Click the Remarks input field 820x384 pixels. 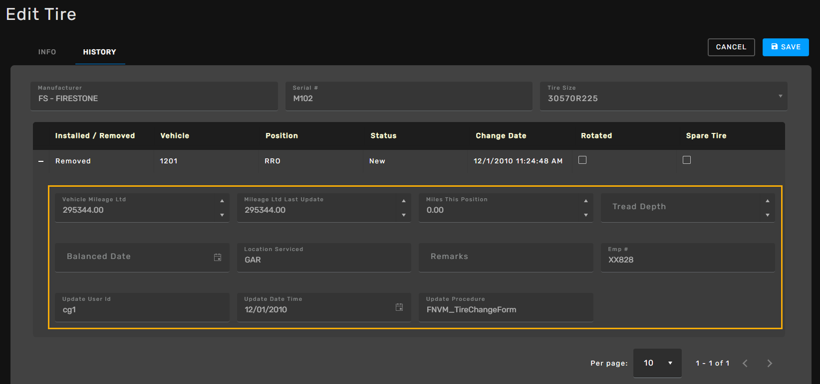tap(506, 257)
